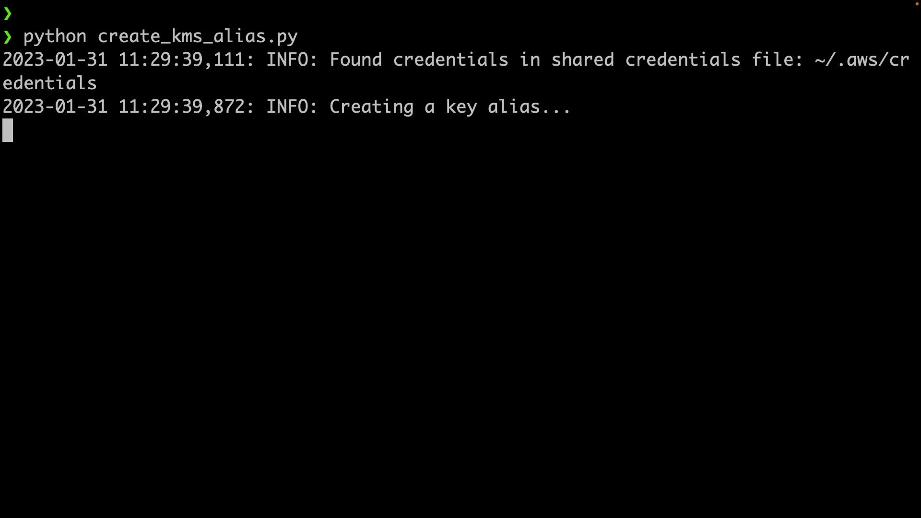The height and width of the screenshot is (518, 921).
Task: Click the date 2023-01-31 on second log
Action: tap(55, 106)
